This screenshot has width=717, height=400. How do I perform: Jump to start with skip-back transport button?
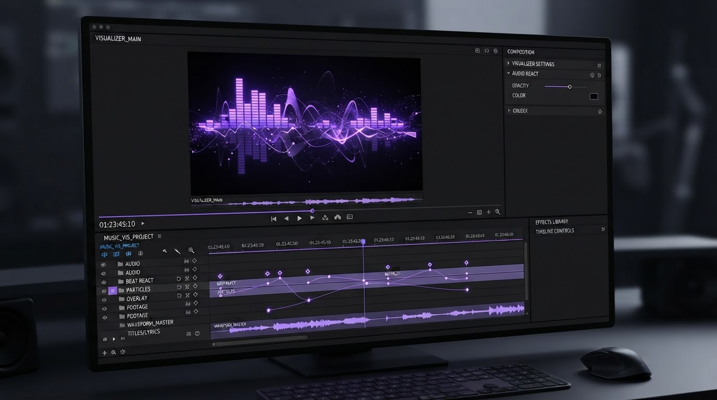[274, 219]
